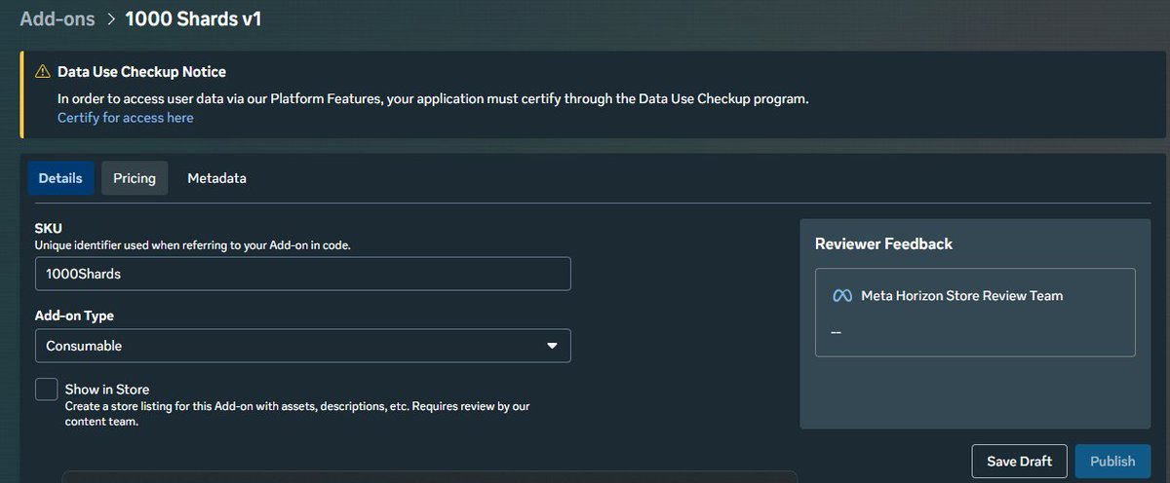Click the Meta Horizon Store Review Team box
The height and width of the screenshot is (483, 1170).
tap(975, 313)
